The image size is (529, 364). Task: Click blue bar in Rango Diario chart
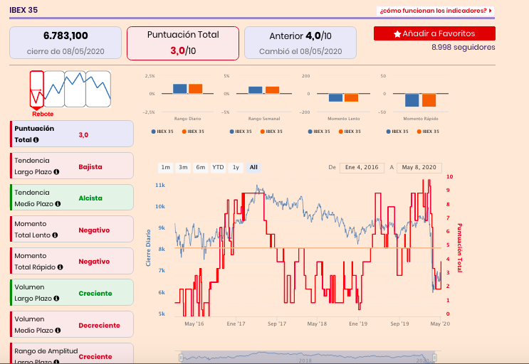coord(180,89)
